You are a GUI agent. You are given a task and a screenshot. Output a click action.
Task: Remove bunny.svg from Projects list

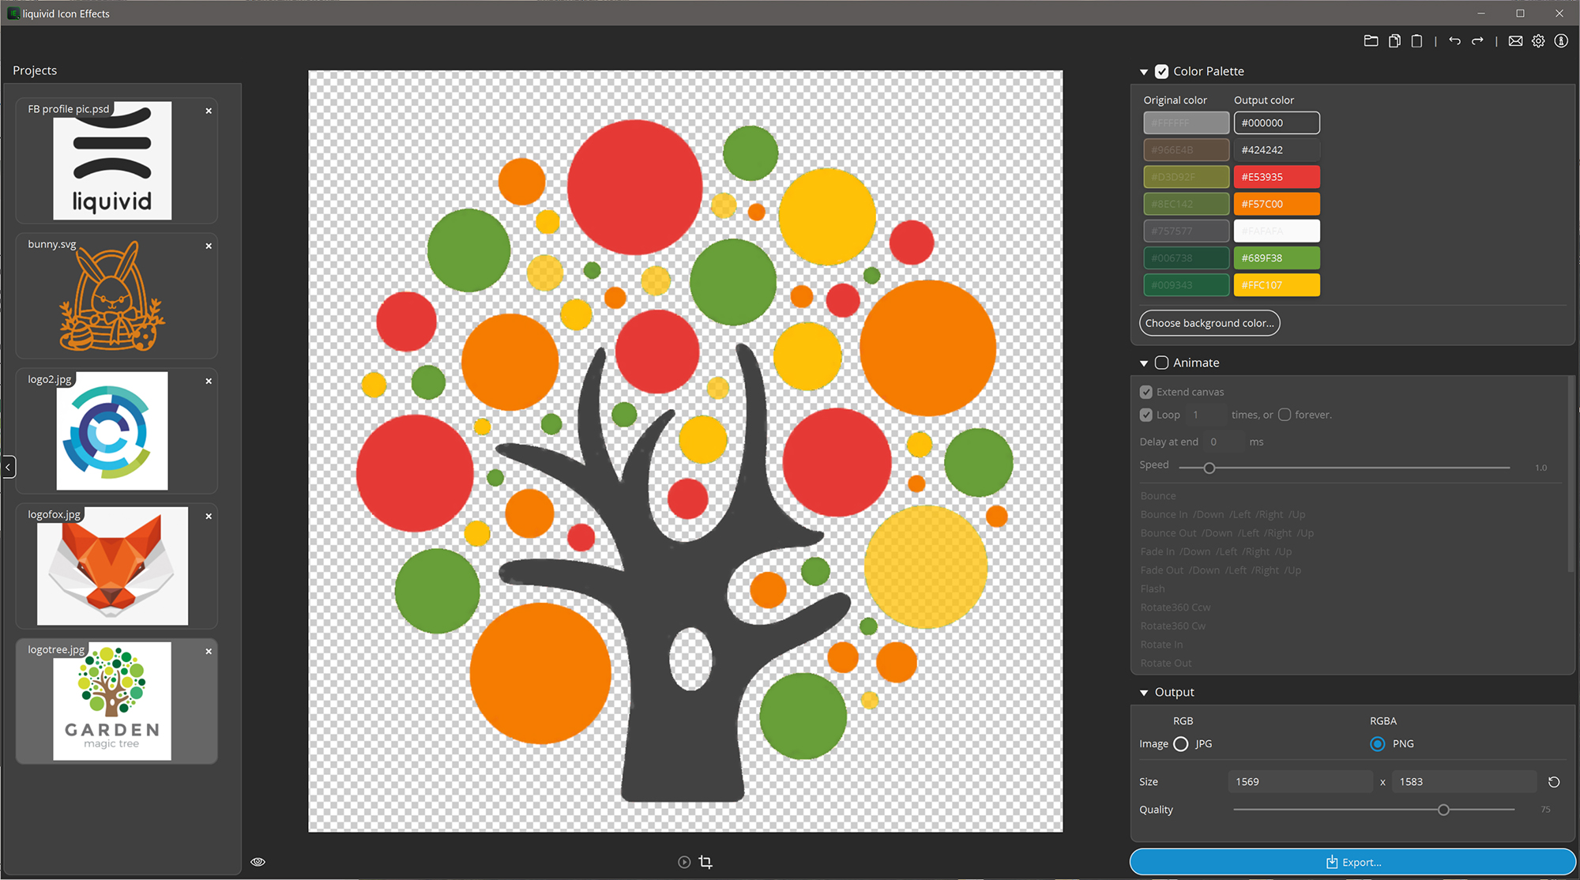pos(209,246)
